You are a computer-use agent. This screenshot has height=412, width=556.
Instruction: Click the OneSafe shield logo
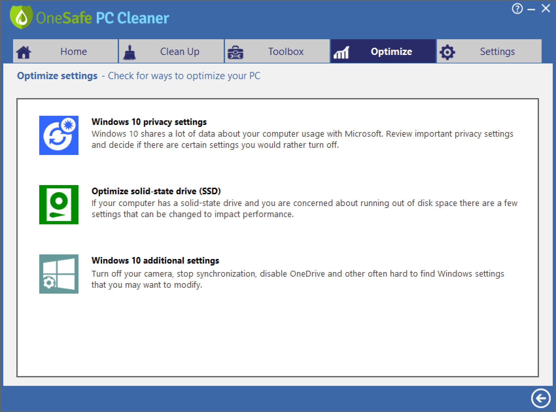21,17
